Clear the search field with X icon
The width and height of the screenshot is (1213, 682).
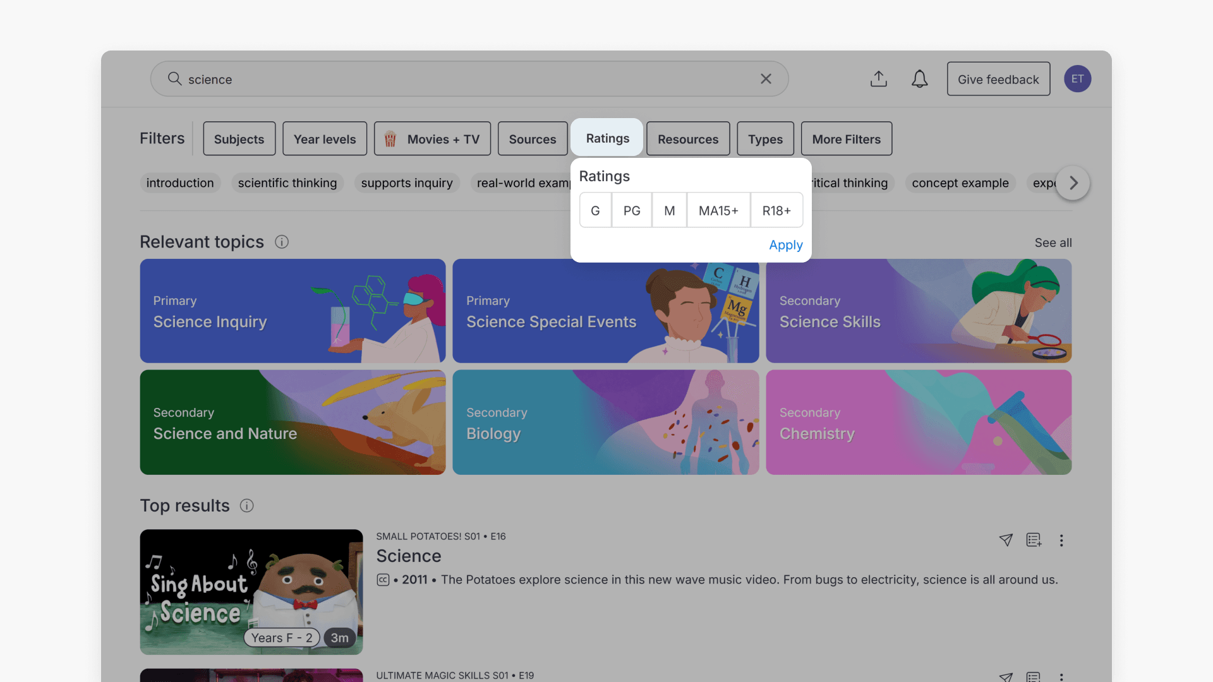[x=766, y=79]
